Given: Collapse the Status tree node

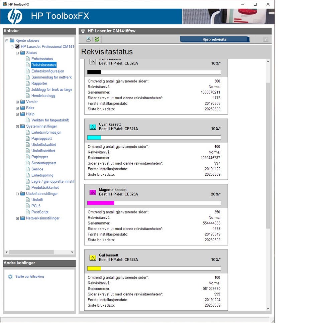Looking at the screenshot, I should 17,53.
